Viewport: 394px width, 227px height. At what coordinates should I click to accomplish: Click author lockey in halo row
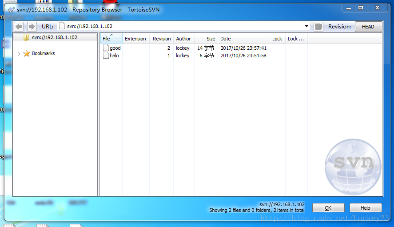pos(183,56)
